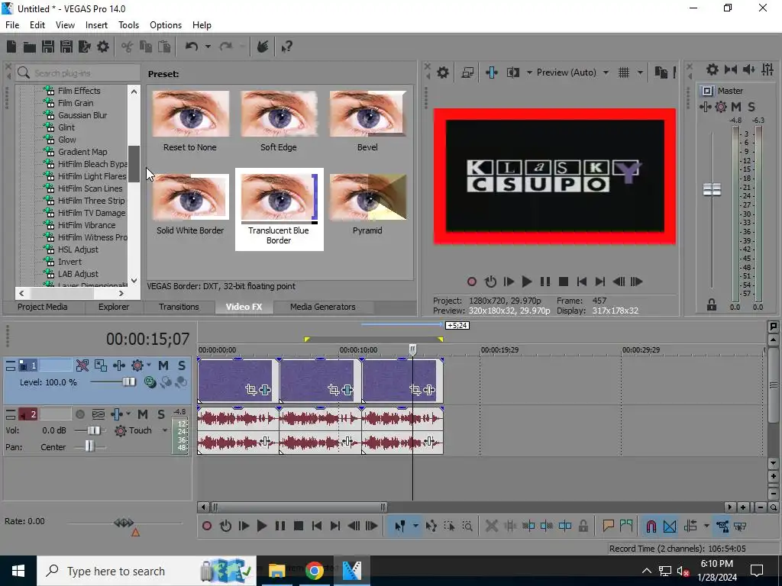Open track 1 Track FX dropdown arrow
Viewport: 782px width, 586px height.
pos(149,365)
